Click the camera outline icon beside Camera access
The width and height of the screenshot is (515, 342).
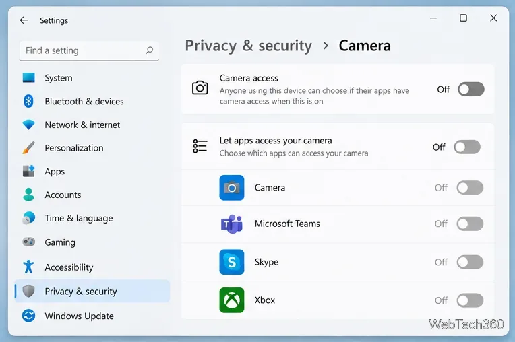pos(200,88)
